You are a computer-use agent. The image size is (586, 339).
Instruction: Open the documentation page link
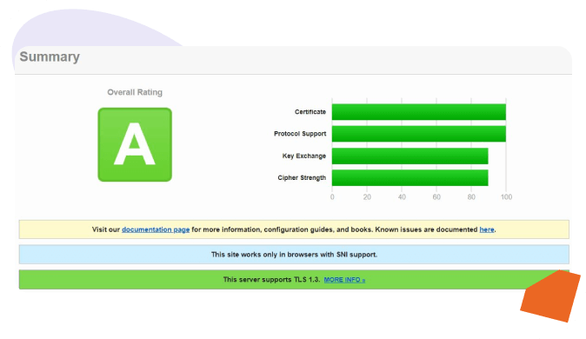click(x=156, y=229)
